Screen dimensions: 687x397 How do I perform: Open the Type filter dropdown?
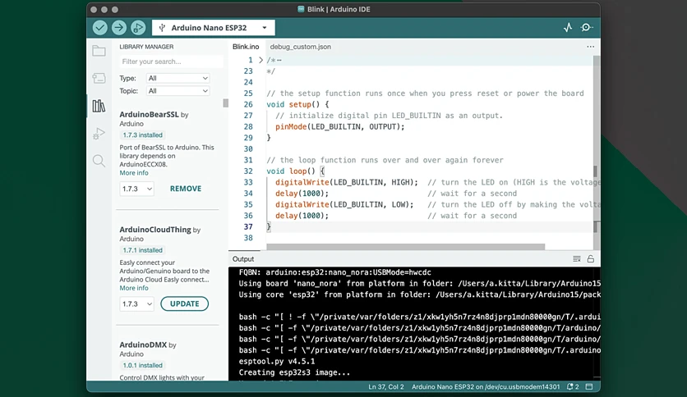pyautogui.click(x=178, y=78)
